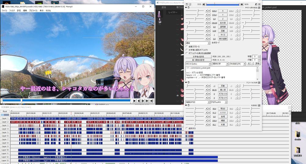Open the MS UI Gothic font dropdown
306x164 pixels.
pos(198,64)
